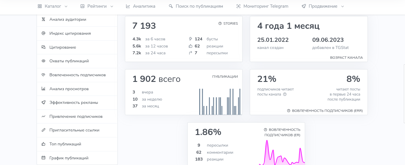Open Анализ аудитории in sidebar
The width and height of the screenshot is (405, 165).
77,20
